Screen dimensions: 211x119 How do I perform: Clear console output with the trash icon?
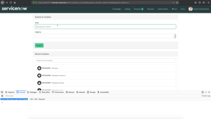tap(2, 96)
